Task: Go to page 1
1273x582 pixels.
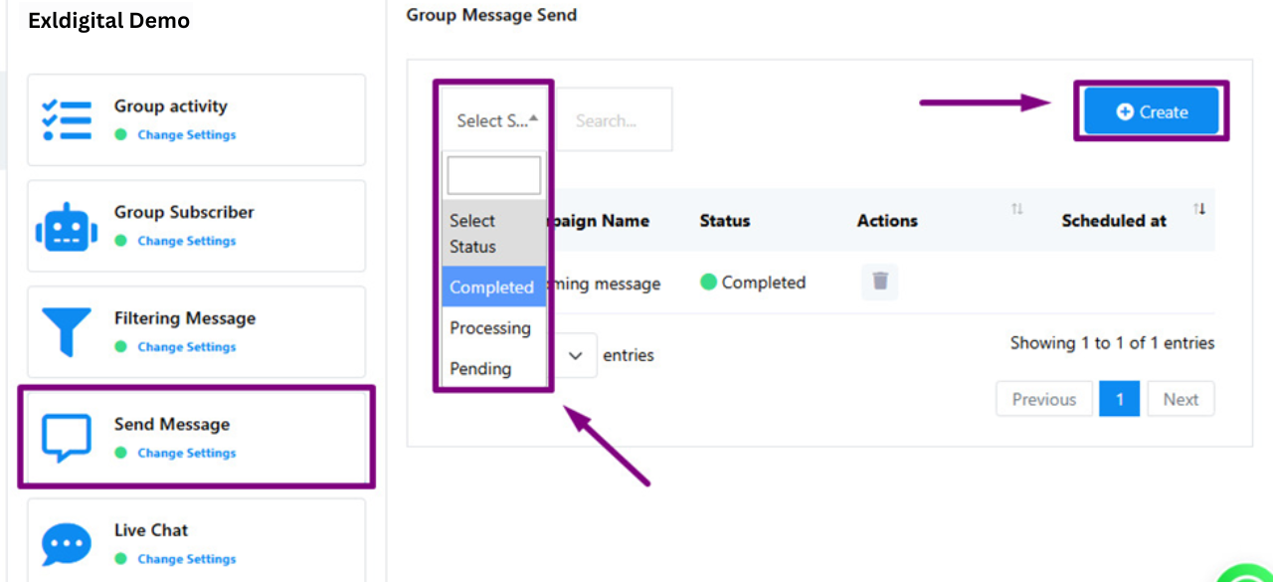Action: (x=1120, y=399)
